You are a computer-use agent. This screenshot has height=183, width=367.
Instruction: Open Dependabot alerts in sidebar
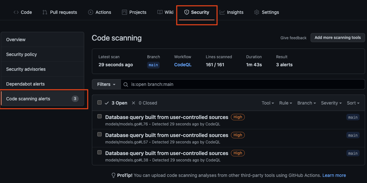tap(25, 84)
